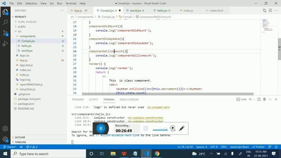This screenshot has height=158, width=281.
Task: Split the terminal panel
Action: click(x=259, y=99)
